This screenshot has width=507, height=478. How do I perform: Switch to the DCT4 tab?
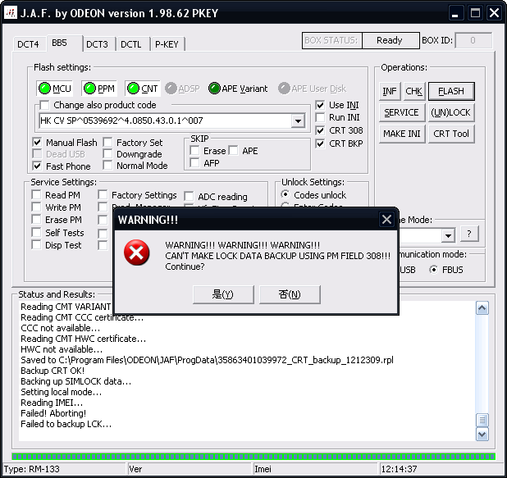(x=28, y=44)
